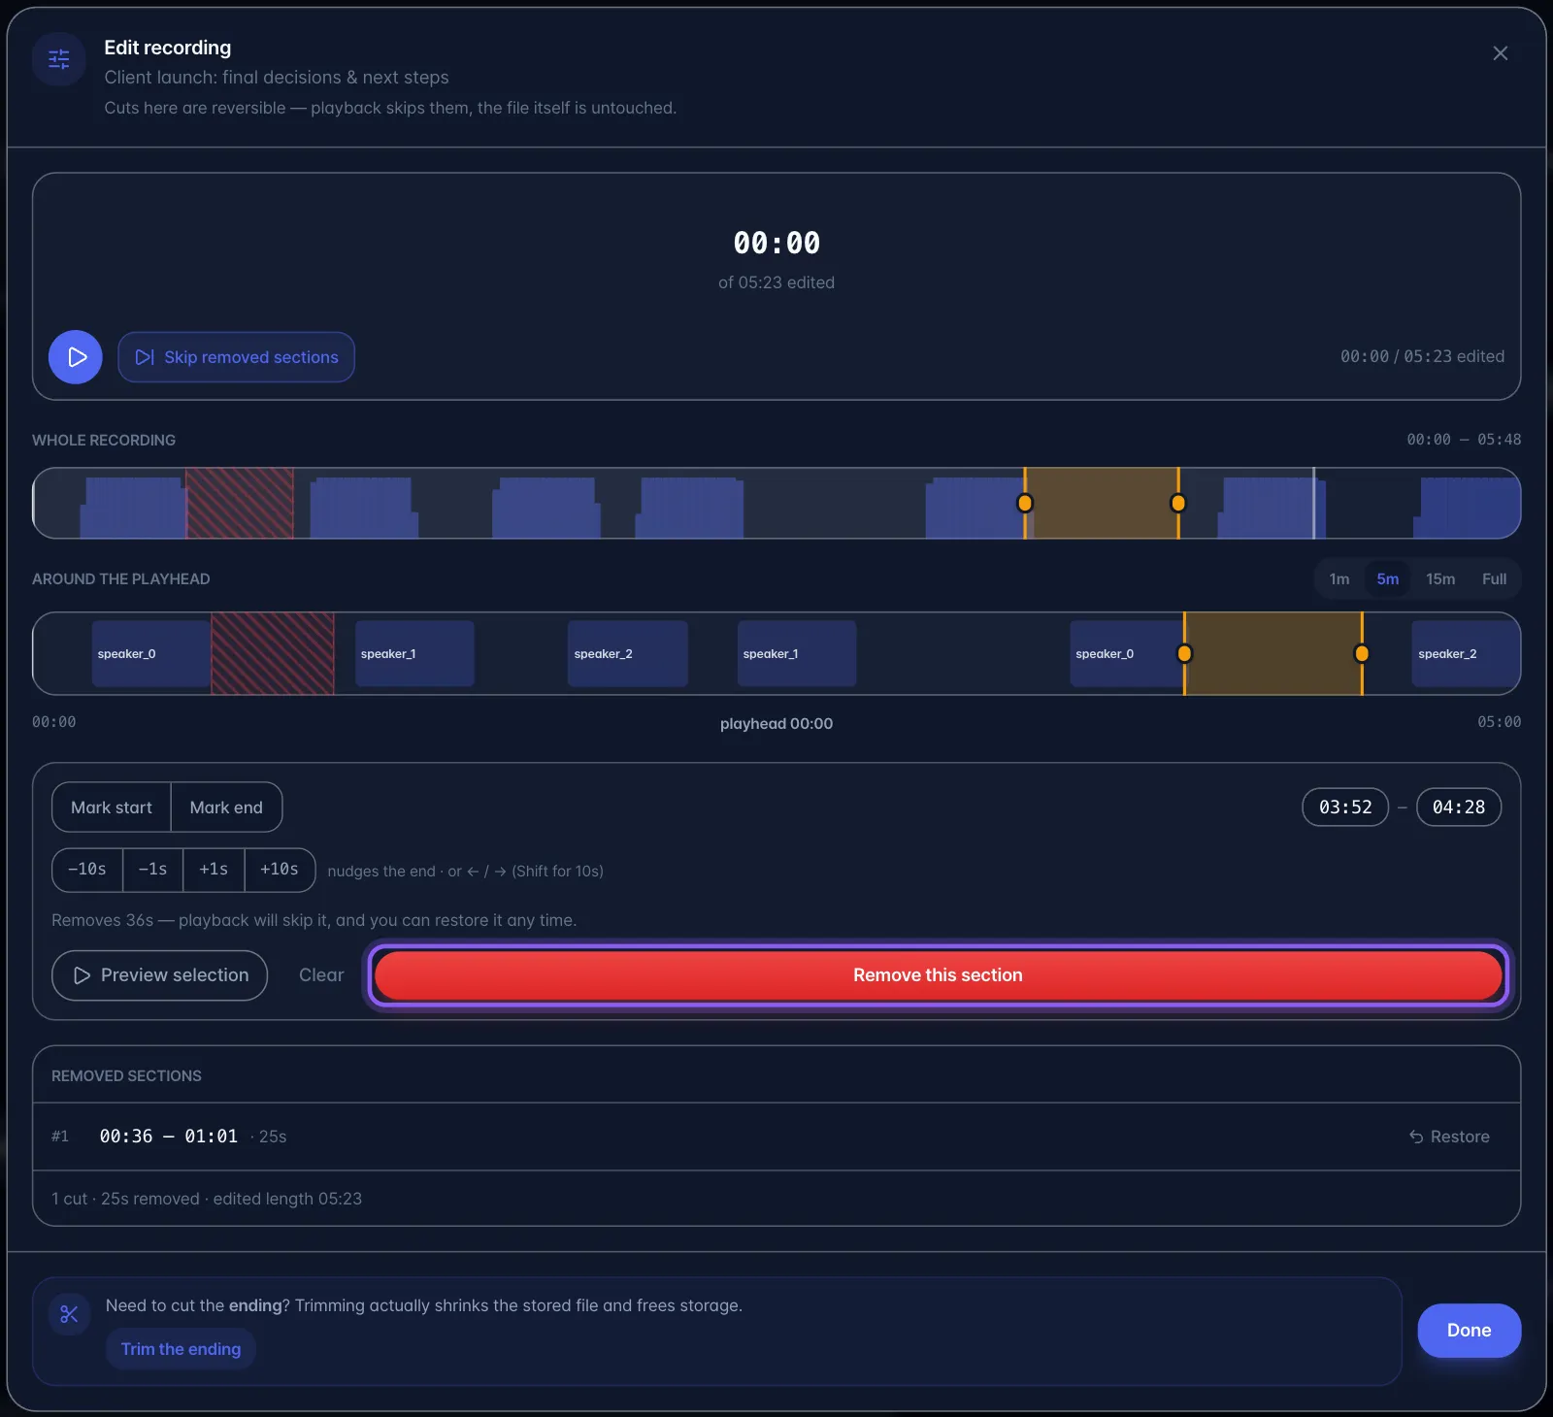Click the sliders icon beside Edit recording
The height and width of the screenshot is (1417, 1553).
59,59
